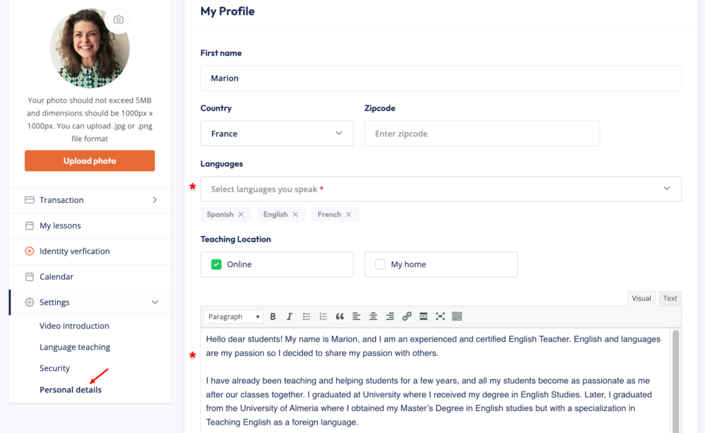Toggle bold formatting in editor toolbar

[273, 317]
